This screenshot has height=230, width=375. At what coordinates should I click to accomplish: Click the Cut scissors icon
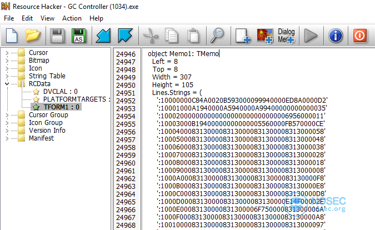point(151,36)
